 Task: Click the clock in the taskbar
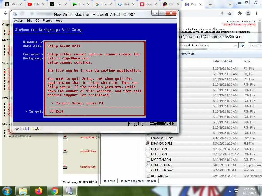tap(249, 191)
